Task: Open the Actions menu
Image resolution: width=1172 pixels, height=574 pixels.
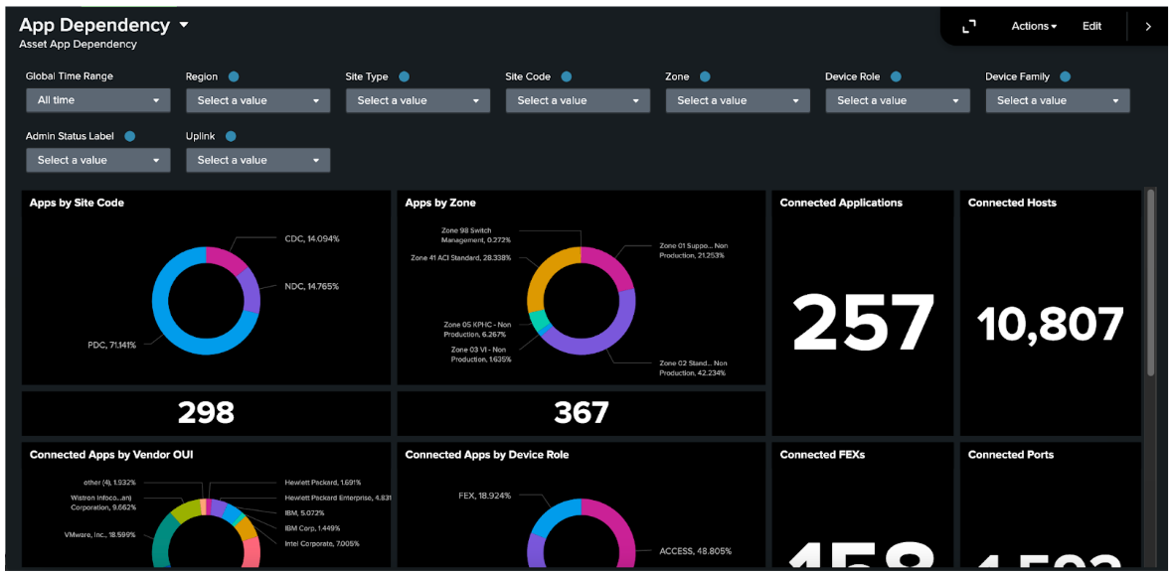Action: coord(1034,26)
